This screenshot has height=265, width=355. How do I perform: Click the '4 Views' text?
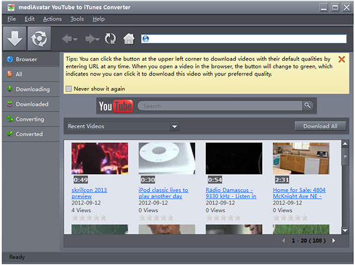(x=81, y=210)
